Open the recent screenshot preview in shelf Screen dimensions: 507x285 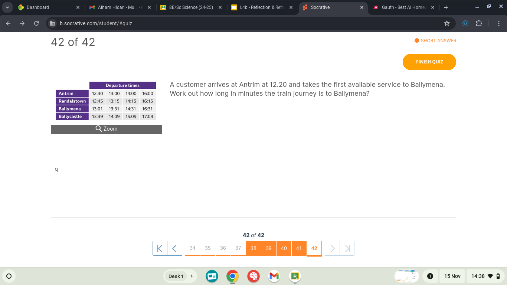point(407,276)
